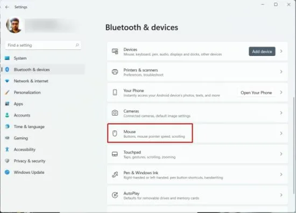Click the Add device button

click(x=262, y=52)
